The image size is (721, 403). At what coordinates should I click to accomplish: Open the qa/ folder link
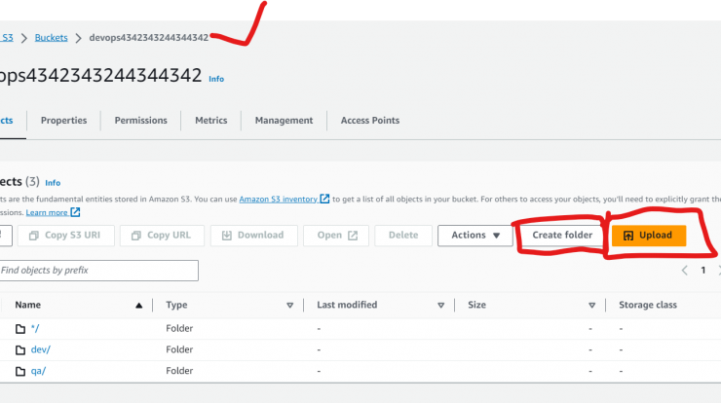click(x=38, y=371)
